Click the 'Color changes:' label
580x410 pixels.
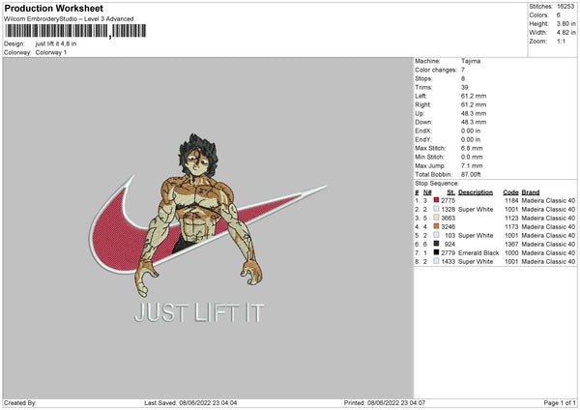click(436, 70)
